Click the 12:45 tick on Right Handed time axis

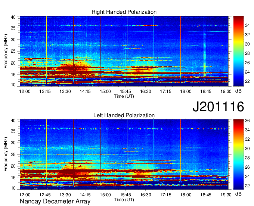45,91
